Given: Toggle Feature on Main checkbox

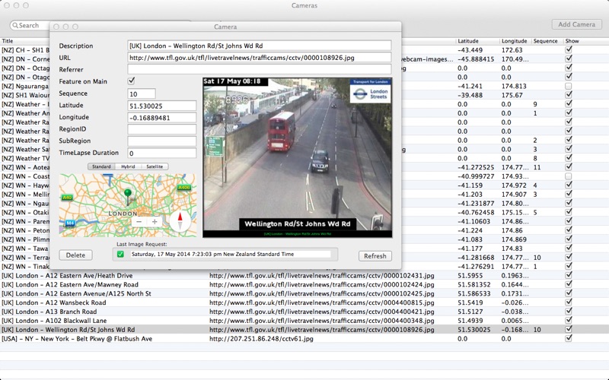Looking at the screenshot, I should click(131, 81).
